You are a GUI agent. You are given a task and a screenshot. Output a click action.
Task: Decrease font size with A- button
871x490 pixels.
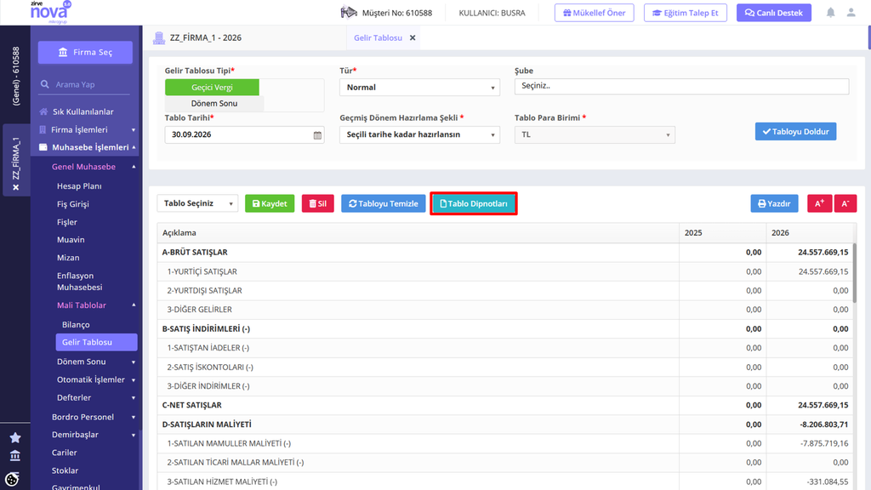click(845, 203)
